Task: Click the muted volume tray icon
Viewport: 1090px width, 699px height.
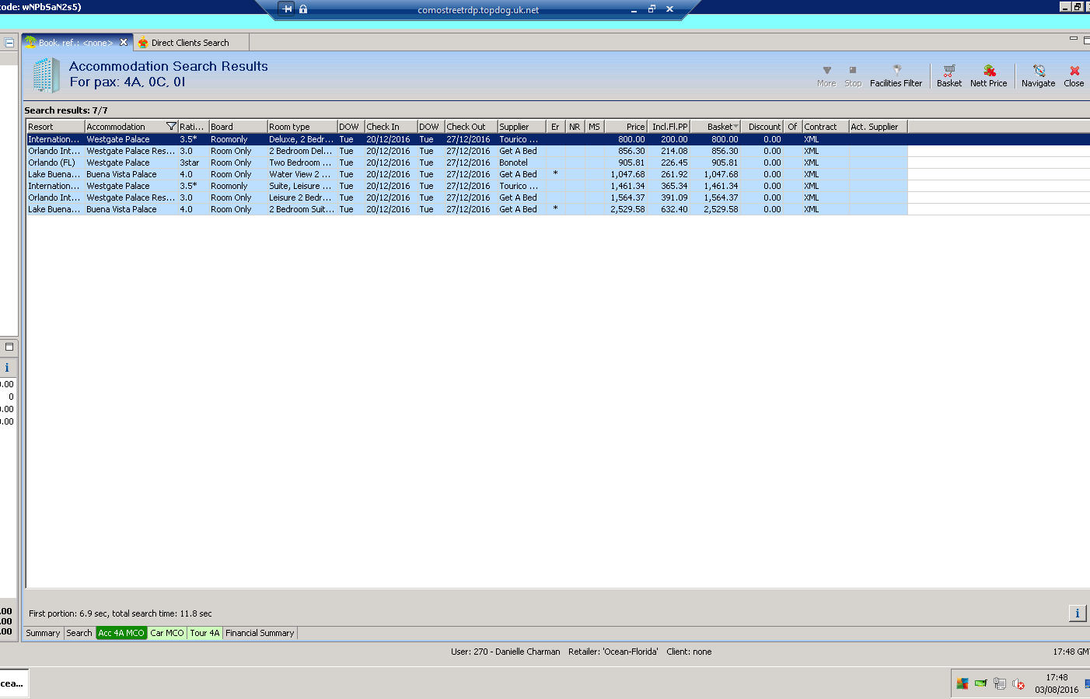Action: 1018,684
